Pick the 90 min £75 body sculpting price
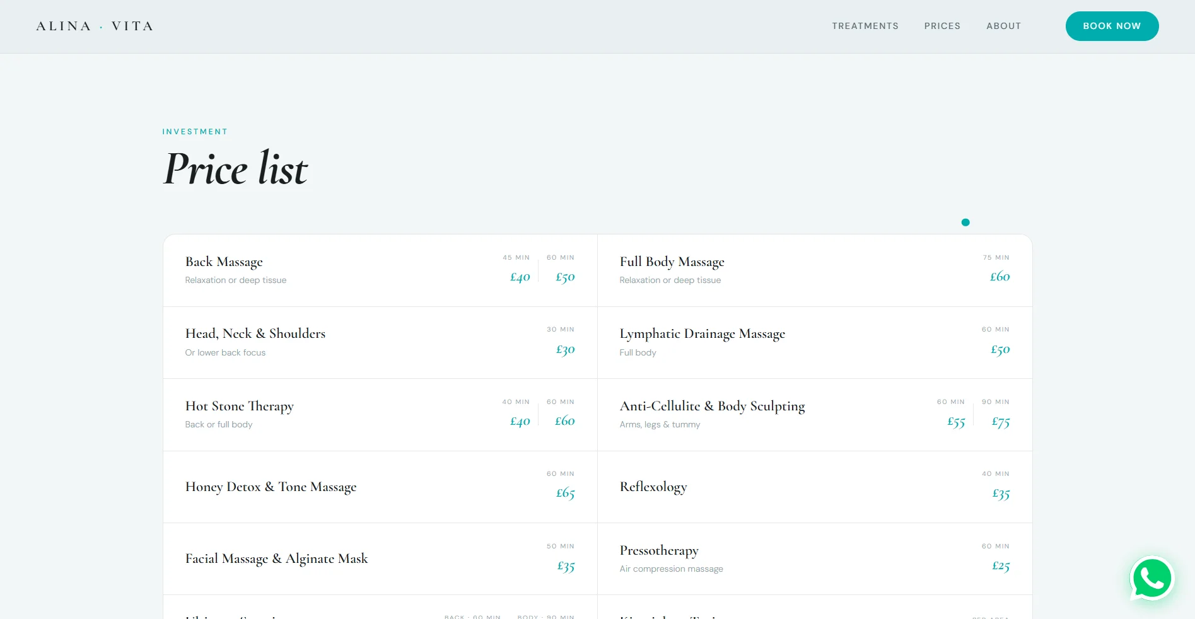This screenshot has height=619, width=1195. 1000,422
